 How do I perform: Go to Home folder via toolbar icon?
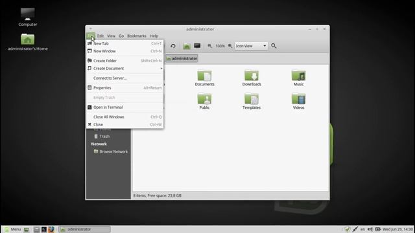187,46
